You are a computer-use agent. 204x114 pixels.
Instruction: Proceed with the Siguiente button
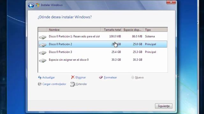tap(164, 106)
